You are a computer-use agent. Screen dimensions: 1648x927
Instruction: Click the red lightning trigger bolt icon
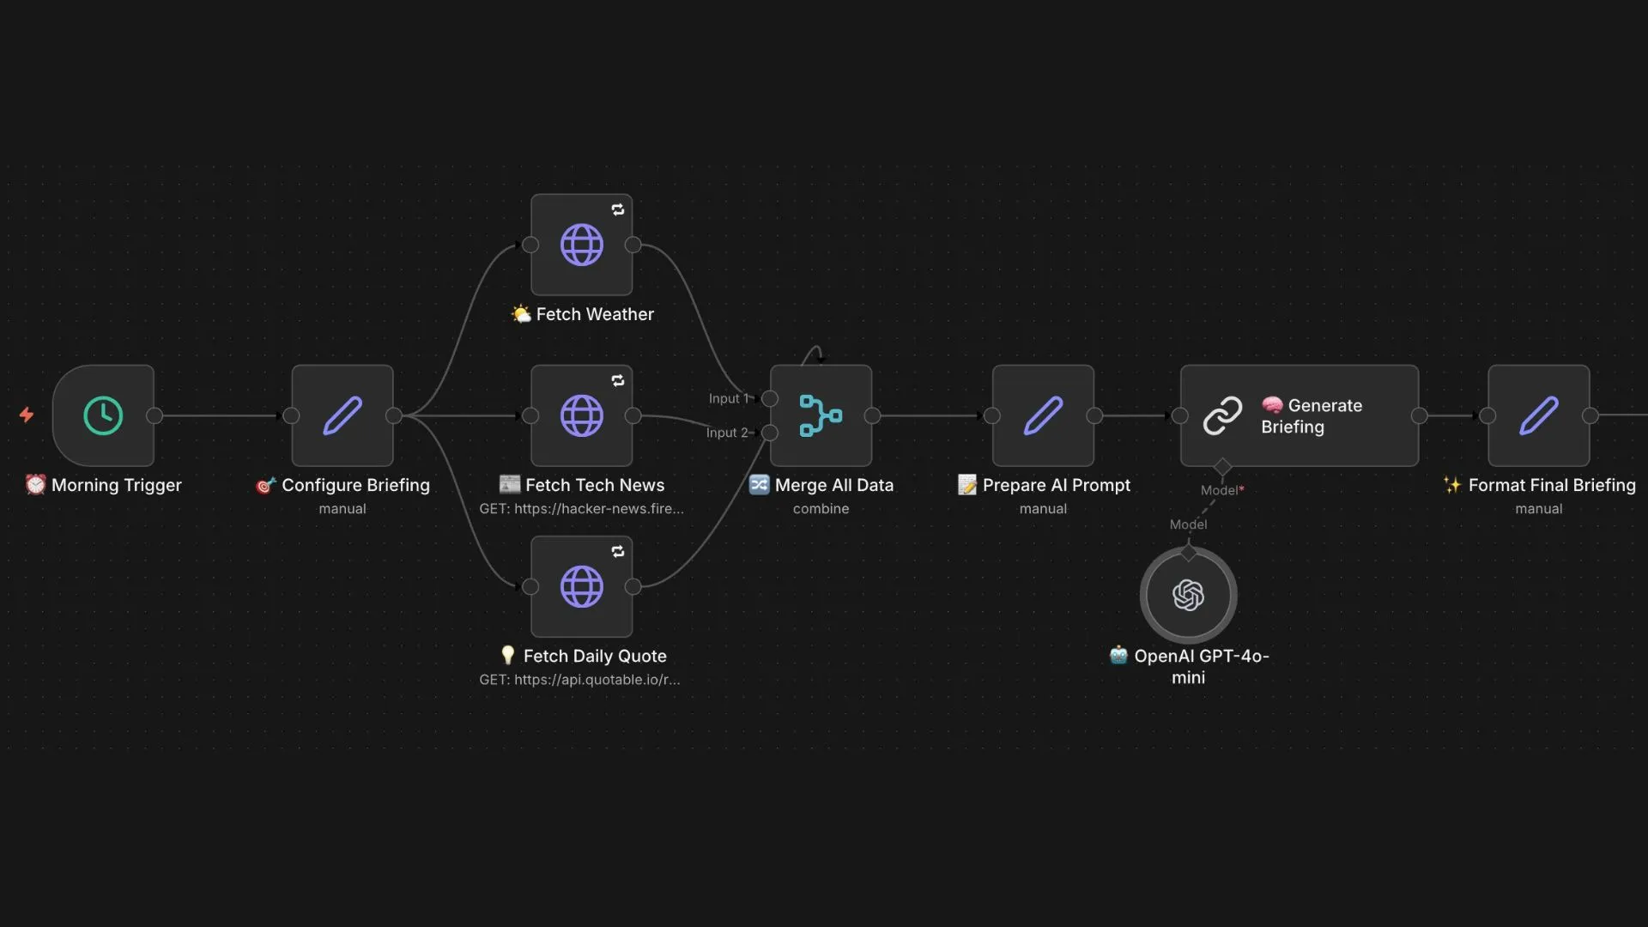click(27, 415)
